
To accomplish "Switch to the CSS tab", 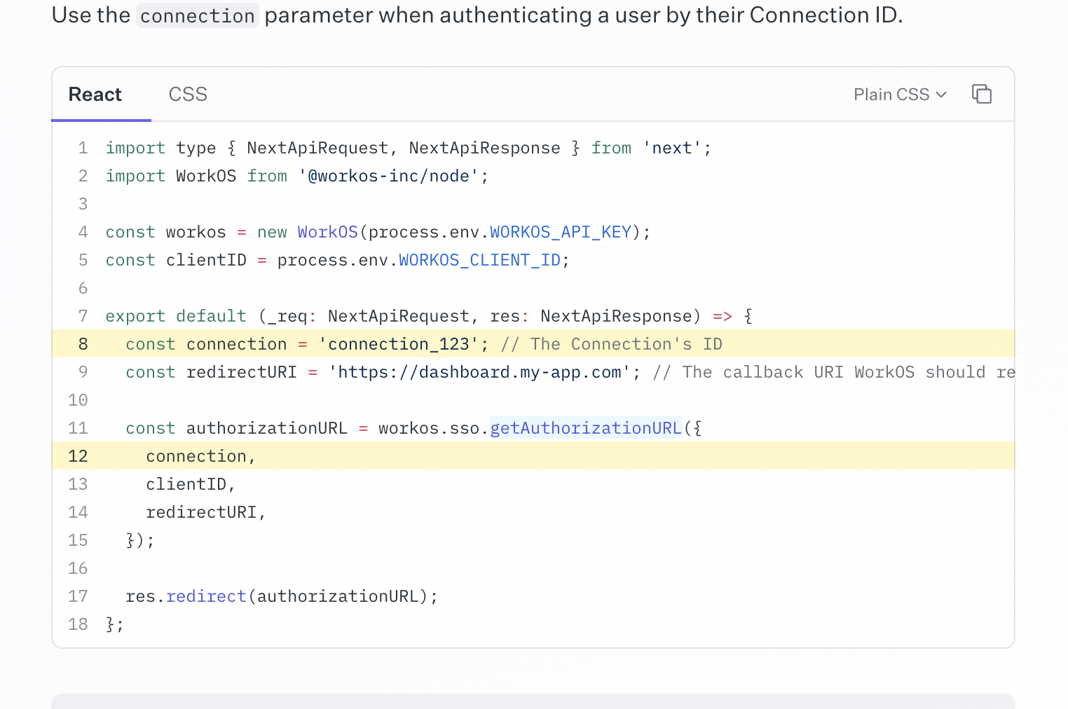I will click(x=187, y=93).
